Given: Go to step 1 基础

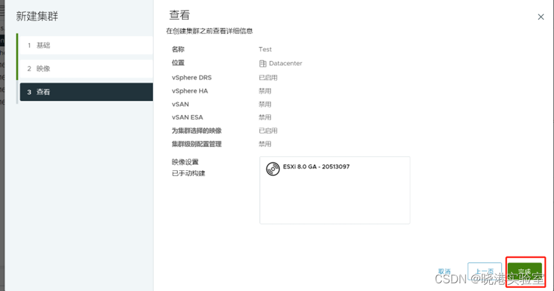Looking at the screenshot, I should click(x=86, y=45).
